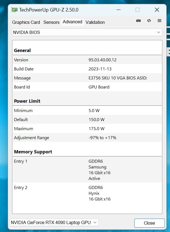Click the refresh icon in toolbar
Screen dimensions: 170x232
coord(149,21)
